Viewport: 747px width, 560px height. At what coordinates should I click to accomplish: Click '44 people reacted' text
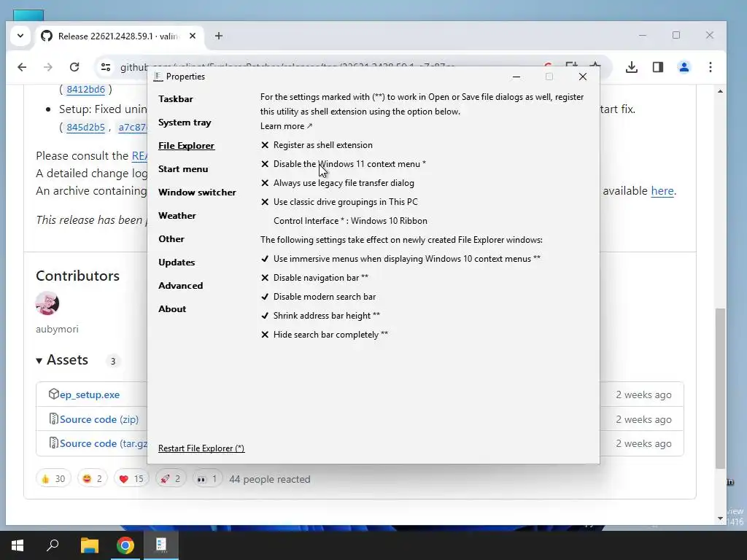[x=270, y=479]
